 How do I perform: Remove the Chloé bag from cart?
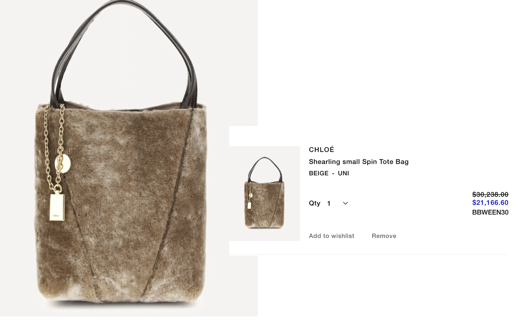384,236
